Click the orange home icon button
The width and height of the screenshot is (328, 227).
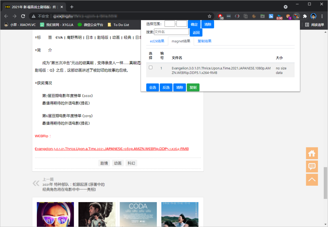tap(312, 153)
